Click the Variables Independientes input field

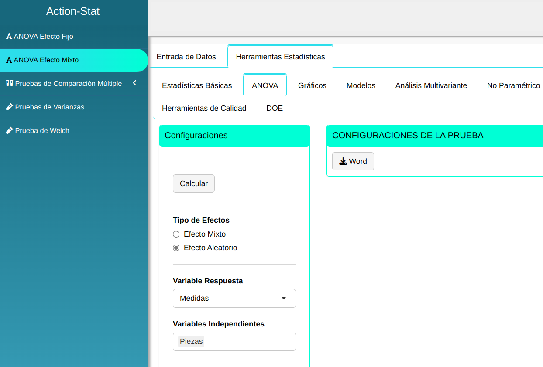[x=249, y=341]
